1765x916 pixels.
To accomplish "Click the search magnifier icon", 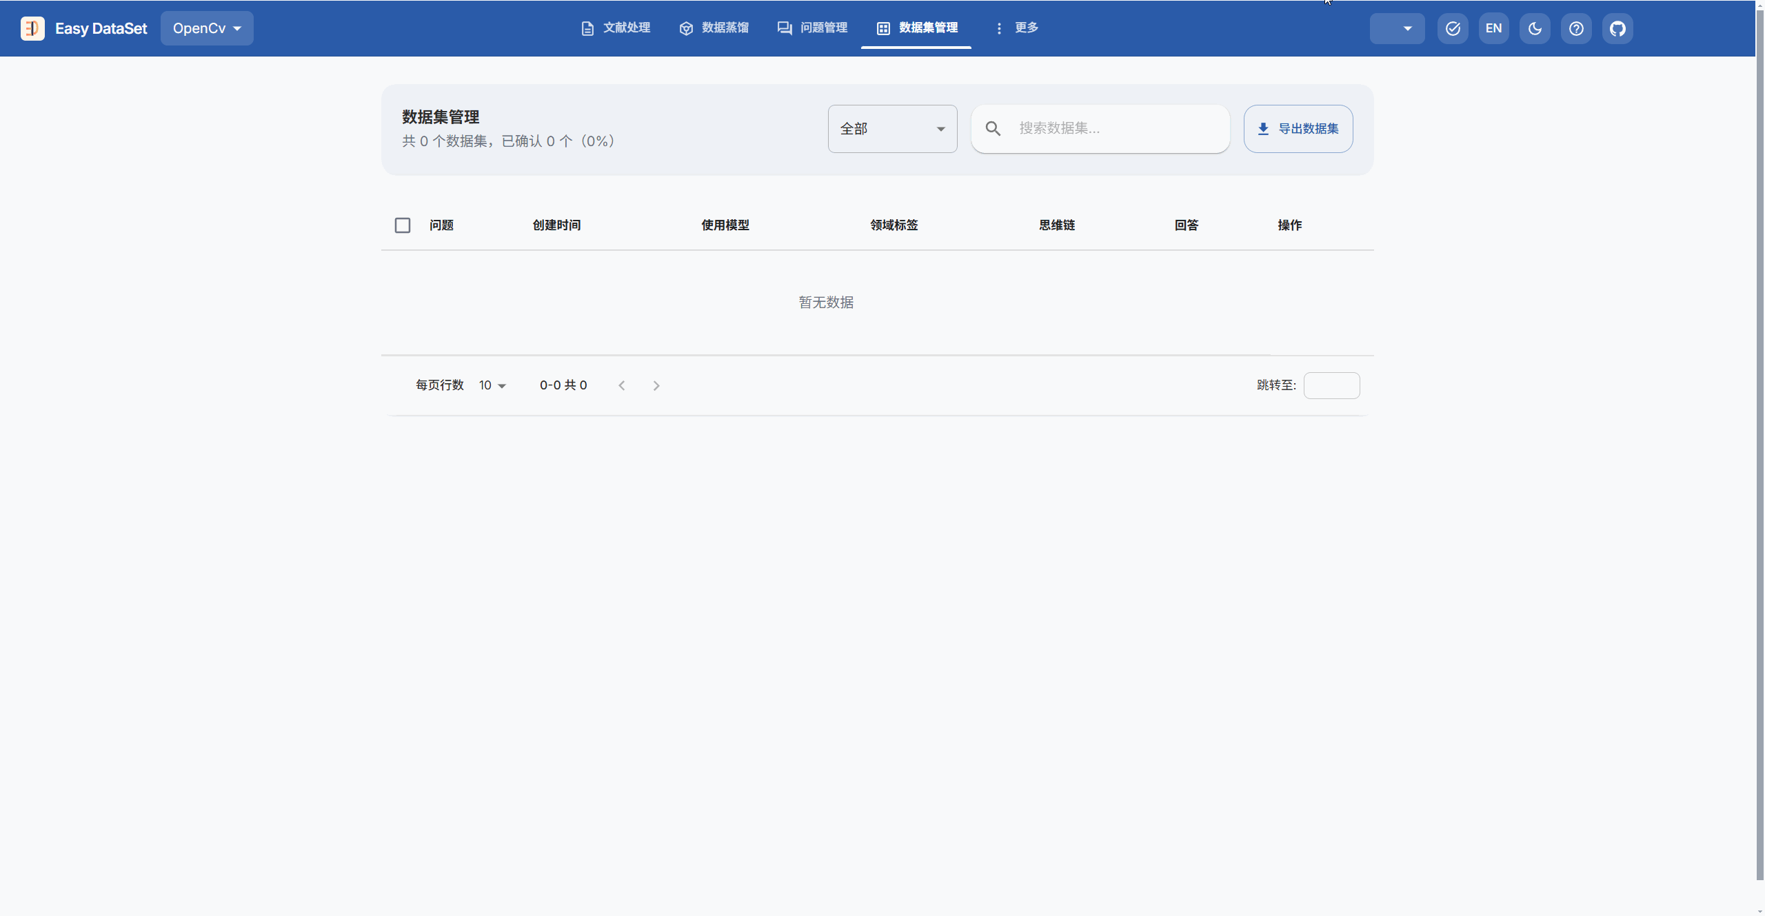I will [992, 128].
